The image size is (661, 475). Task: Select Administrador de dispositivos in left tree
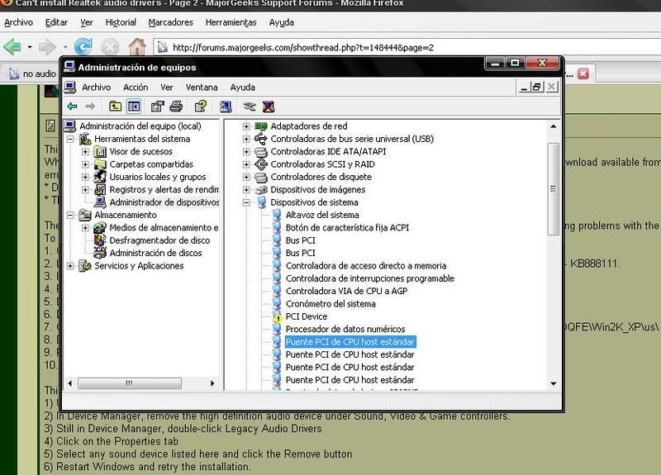coord(164,202)
